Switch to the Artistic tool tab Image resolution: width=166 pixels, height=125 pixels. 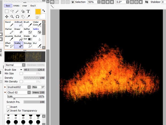click(16, 6)
